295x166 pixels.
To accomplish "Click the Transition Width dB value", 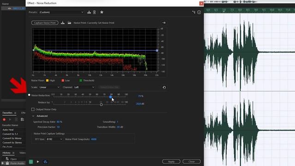I will tap(120, 127).
